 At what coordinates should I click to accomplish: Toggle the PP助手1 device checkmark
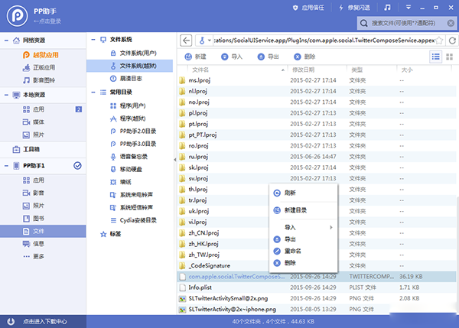click(x=77, y=166)
